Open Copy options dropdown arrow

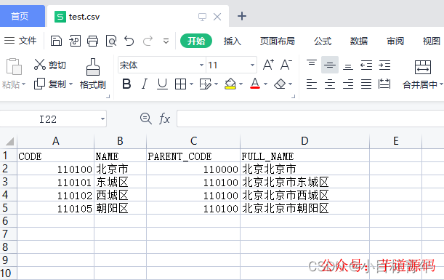(x=70, y=84)
